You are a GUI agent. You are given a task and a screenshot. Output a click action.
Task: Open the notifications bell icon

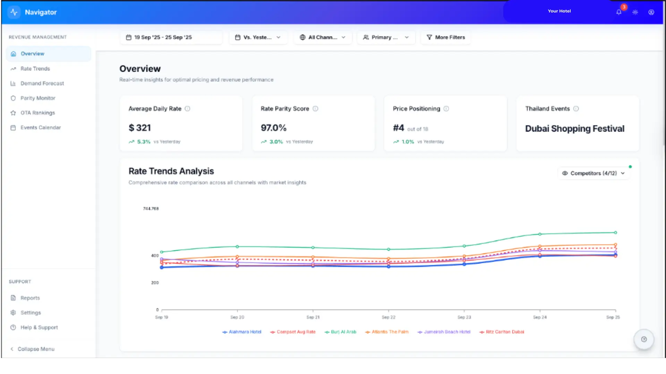coord(618,12)
